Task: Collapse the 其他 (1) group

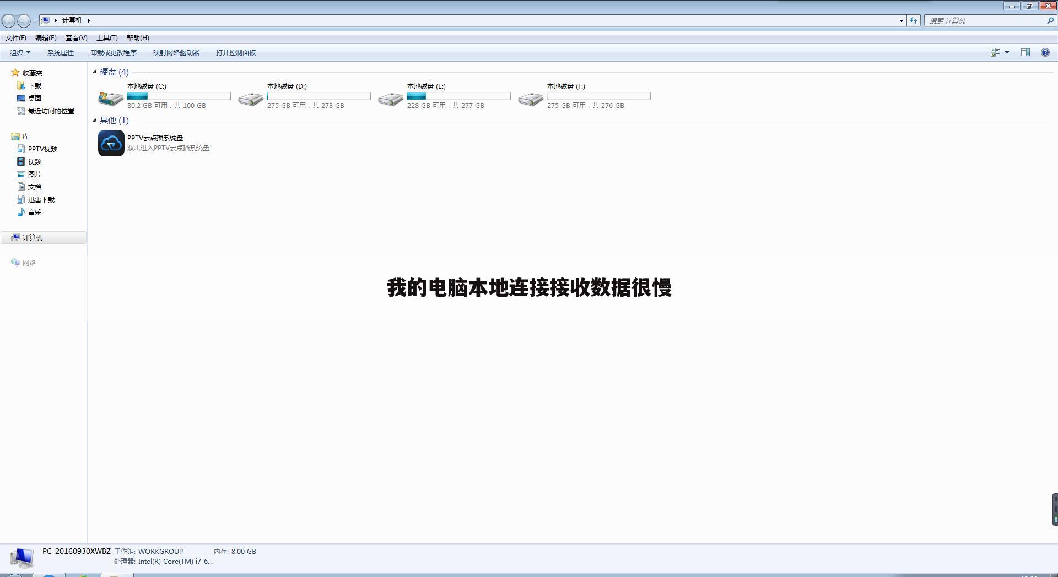Action: click(94, 120)
